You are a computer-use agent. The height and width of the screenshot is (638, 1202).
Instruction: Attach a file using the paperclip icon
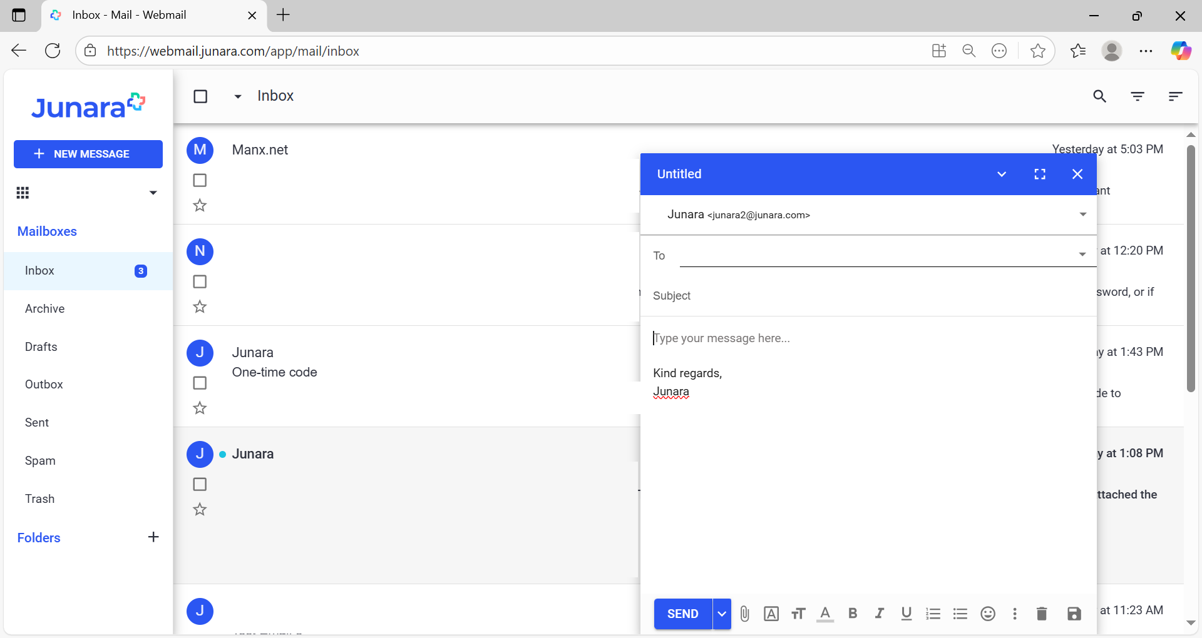pos(744,614)
